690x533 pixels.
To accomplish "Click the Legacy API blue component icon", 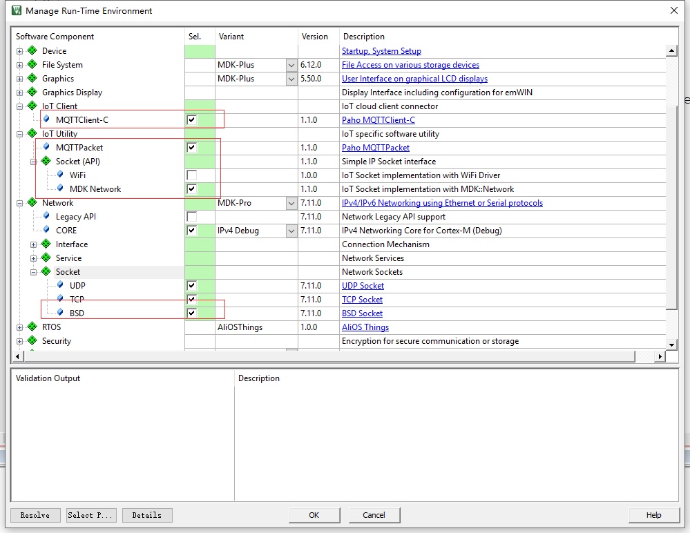I will [46, 216].
